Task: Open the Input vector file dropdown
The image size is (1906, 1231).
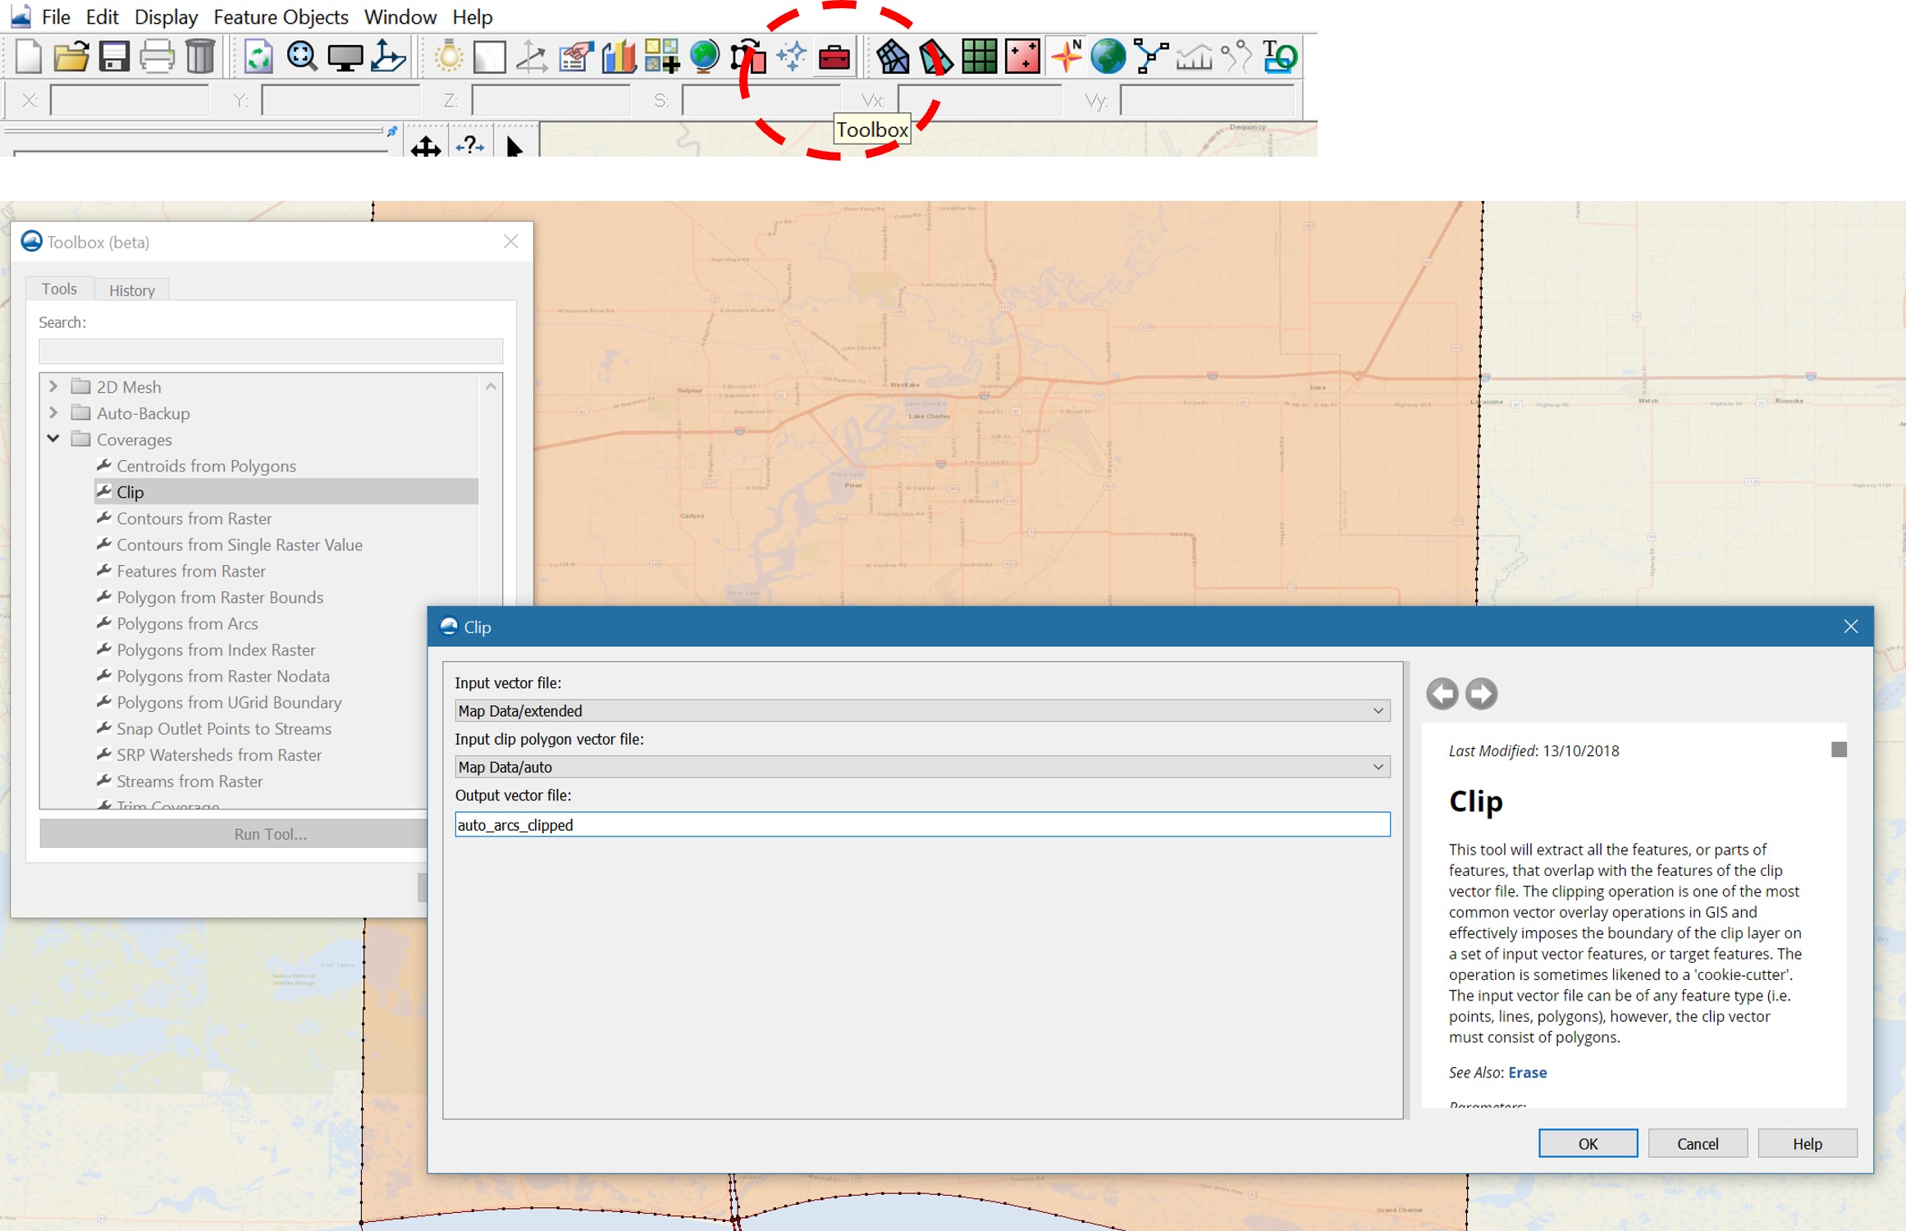Action: [x=1378, y=711]
